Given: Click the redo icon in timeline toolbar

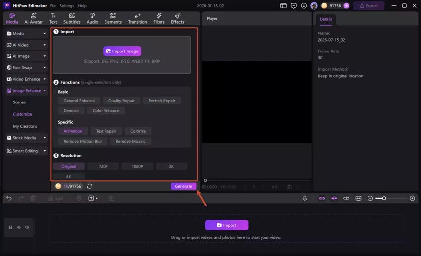Looking at the screenshot, I should [21, 198].
